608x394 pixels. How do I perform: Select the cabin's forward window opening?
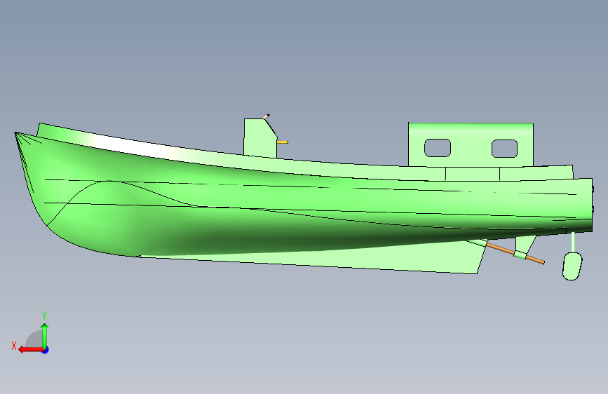click(x=438, y=148)
